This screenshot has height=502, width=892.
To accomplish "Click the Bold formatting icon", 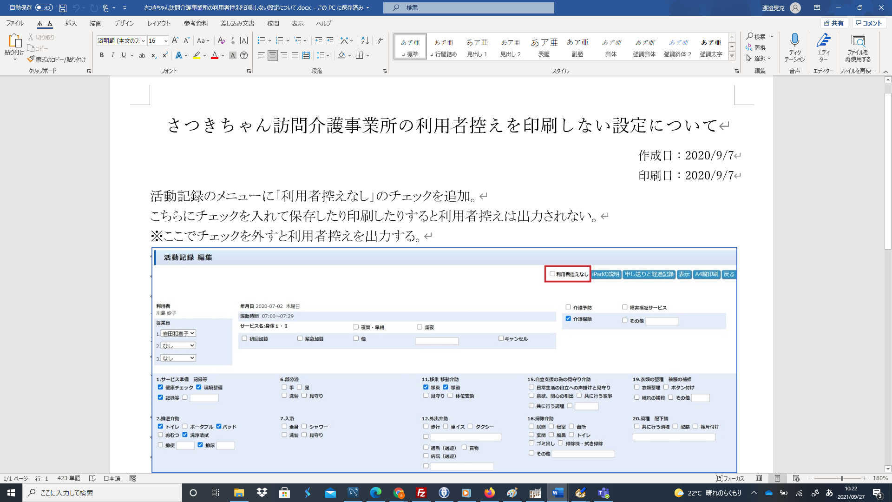I will [102, 55].
